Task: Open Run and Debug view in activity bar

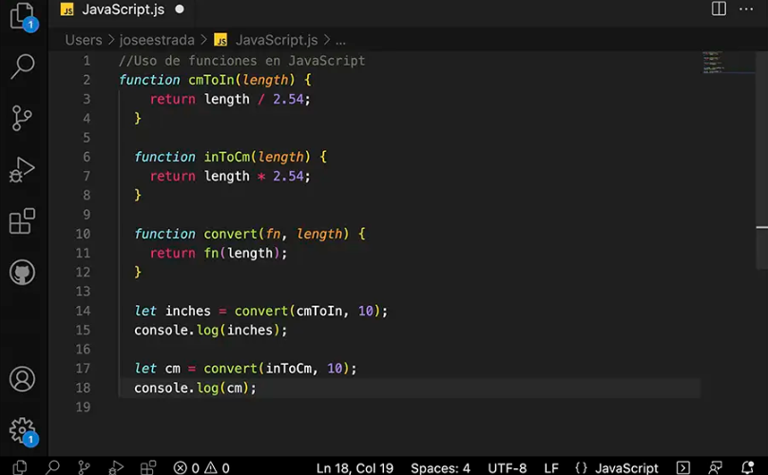Action: (x=22, y=170)
